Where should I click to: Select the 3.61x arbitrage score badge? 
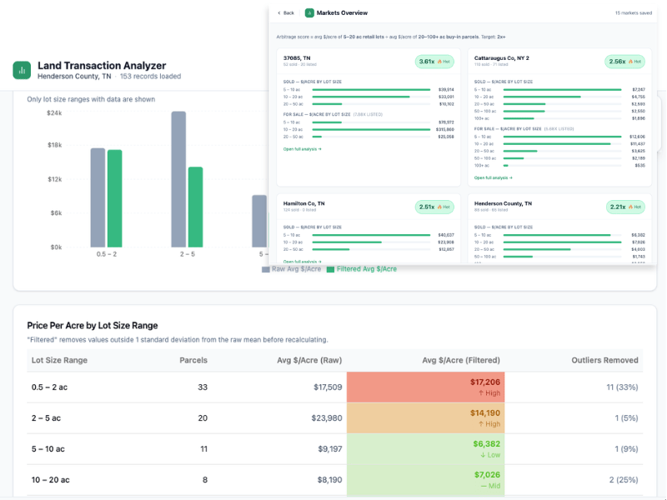(434, 62)
